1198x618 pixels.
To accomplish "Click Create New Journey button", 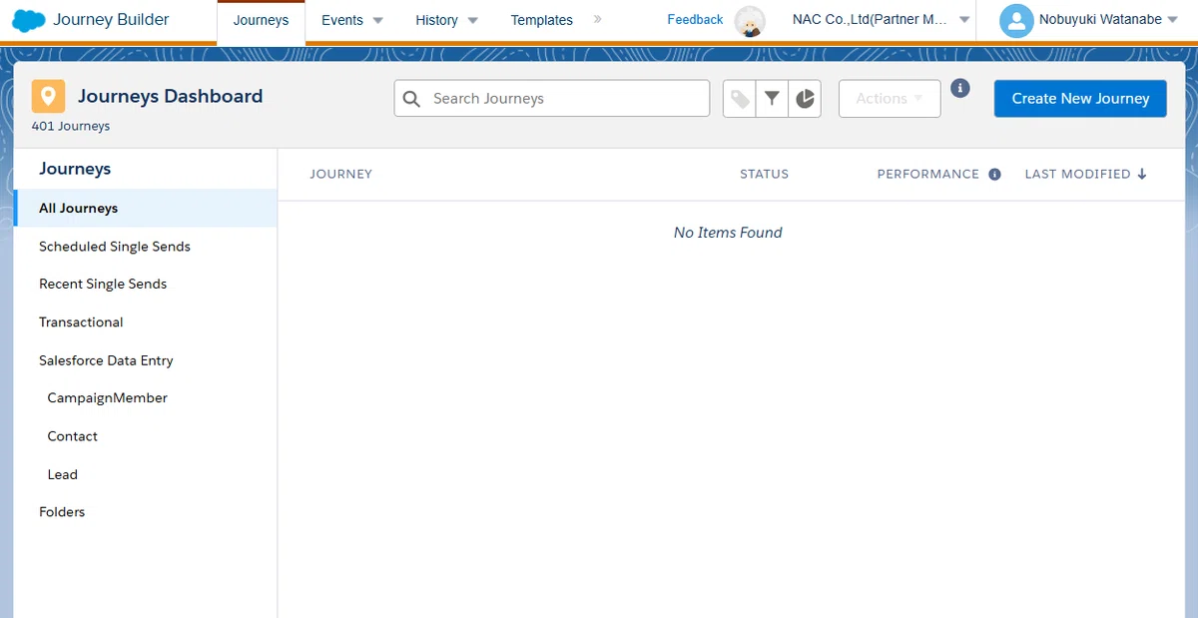I will coord(1080,99).
